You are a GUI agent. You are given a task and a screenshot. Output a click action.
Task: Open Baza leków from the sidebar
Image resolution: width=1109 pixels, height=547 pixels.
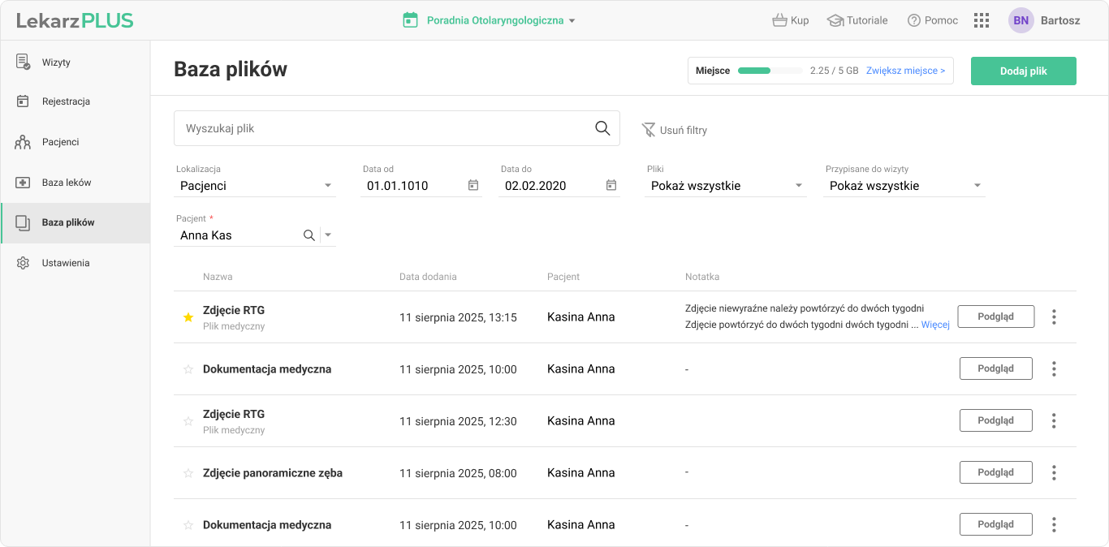point(66,183)
